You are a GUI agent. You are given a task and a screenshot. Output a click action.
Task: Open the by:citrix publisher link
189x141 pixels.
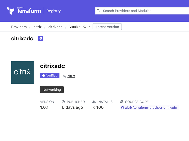pyautogui.click(x=71, y=76)
